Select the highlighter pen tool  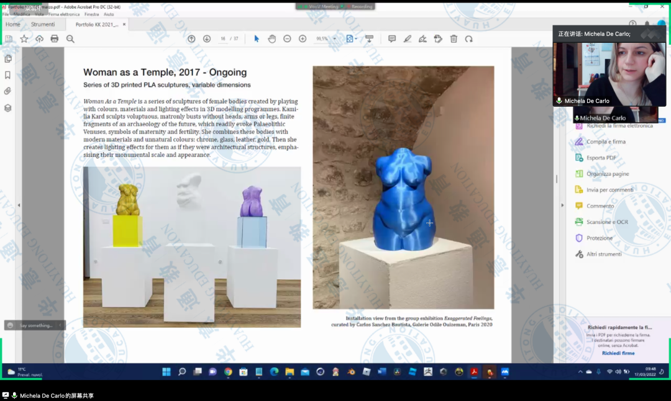407,39
